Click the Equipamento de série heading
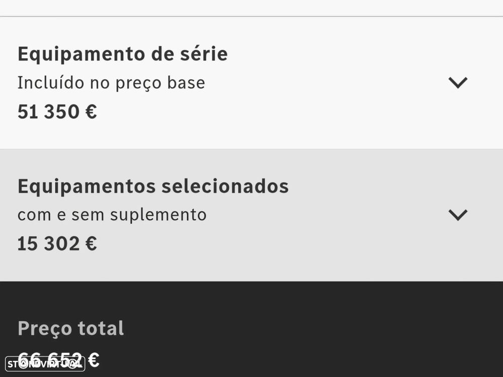Screen dimensions: 503x377 pos(122,54)
